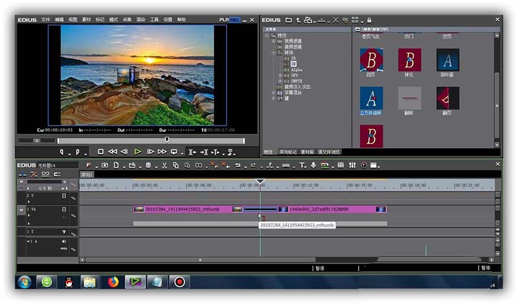Image resolution: width=518 pixels, height=304 pixels.
Task: Click the microphone voice-over icon
Action: [x=313, y=165]
